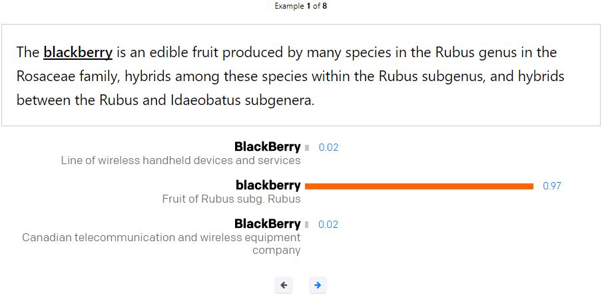Click the 0.02 score for handheld devices entity
This screenshot has width=602, height=299.
tap(328, 148)
